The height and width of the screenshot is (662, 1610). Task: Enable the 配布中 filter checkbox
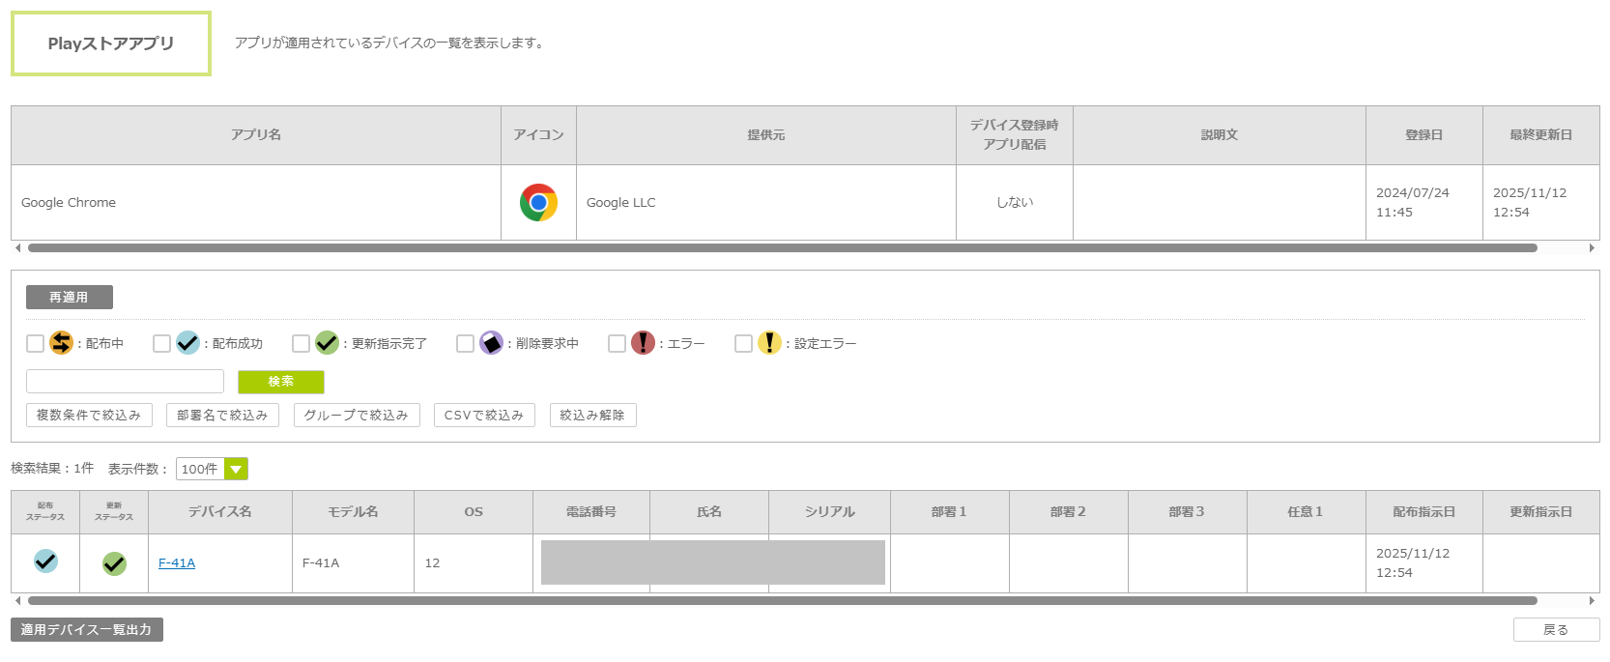point(36,344)
